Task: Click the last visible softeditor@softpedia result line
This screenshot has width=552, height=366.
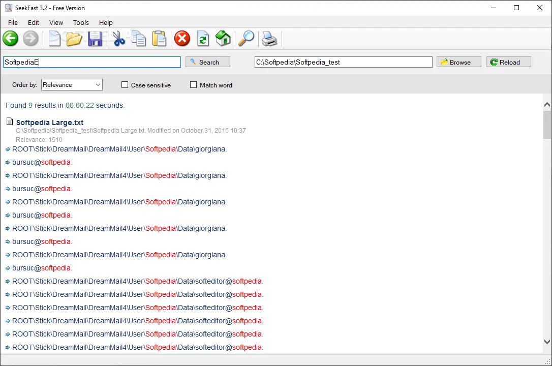Action: point(135,347)
